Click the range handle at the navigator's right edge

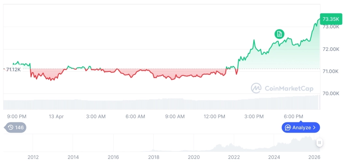(x=319, y=143)
